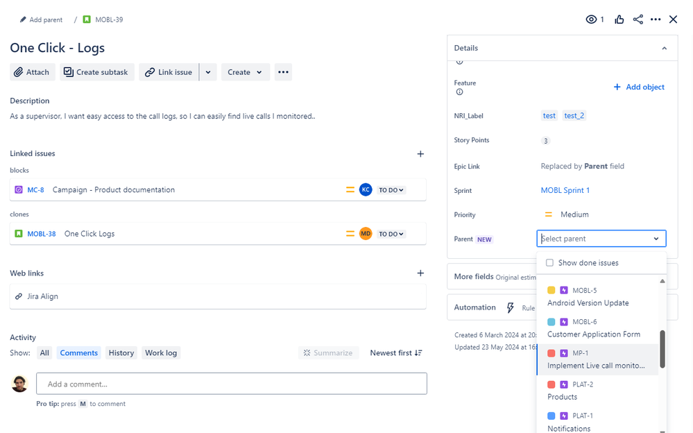Click the Automation lightning bolt icon

(x=510, y=307)
